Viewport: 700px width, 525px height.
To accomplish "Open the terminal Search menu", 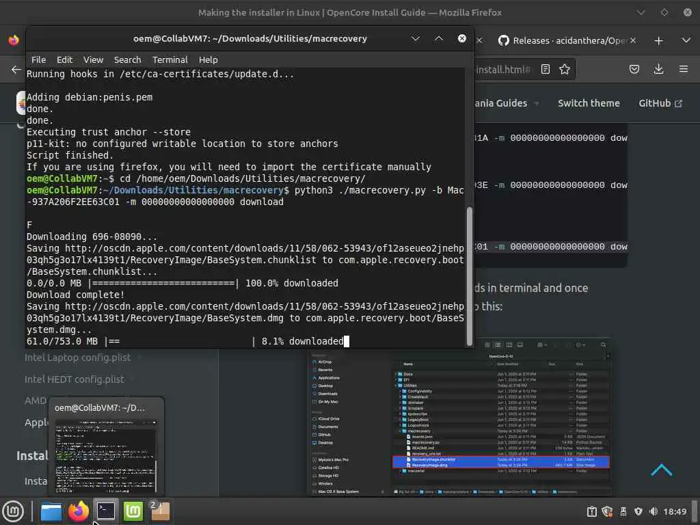I will [x=127, y=60].
